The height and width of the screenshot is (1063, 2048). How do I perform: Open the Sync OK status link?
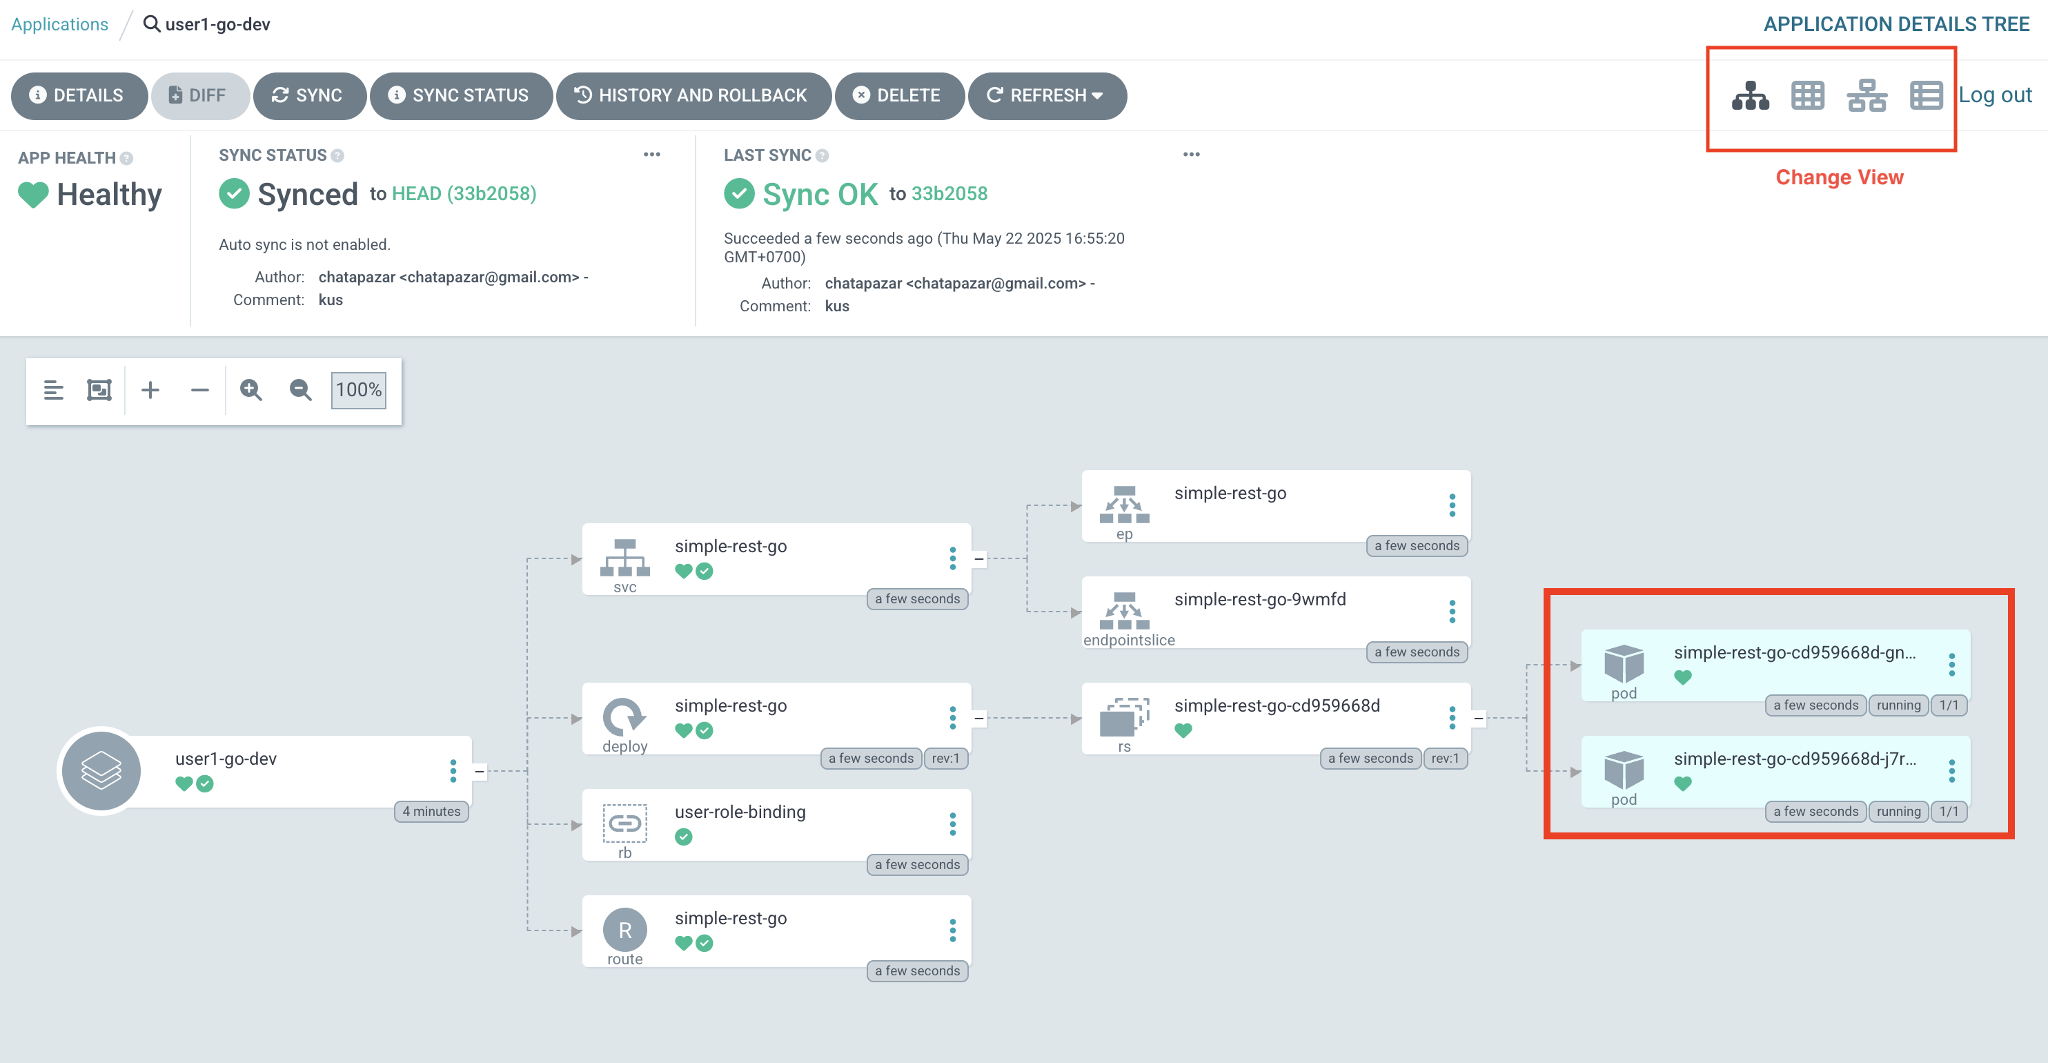point(820,194)
